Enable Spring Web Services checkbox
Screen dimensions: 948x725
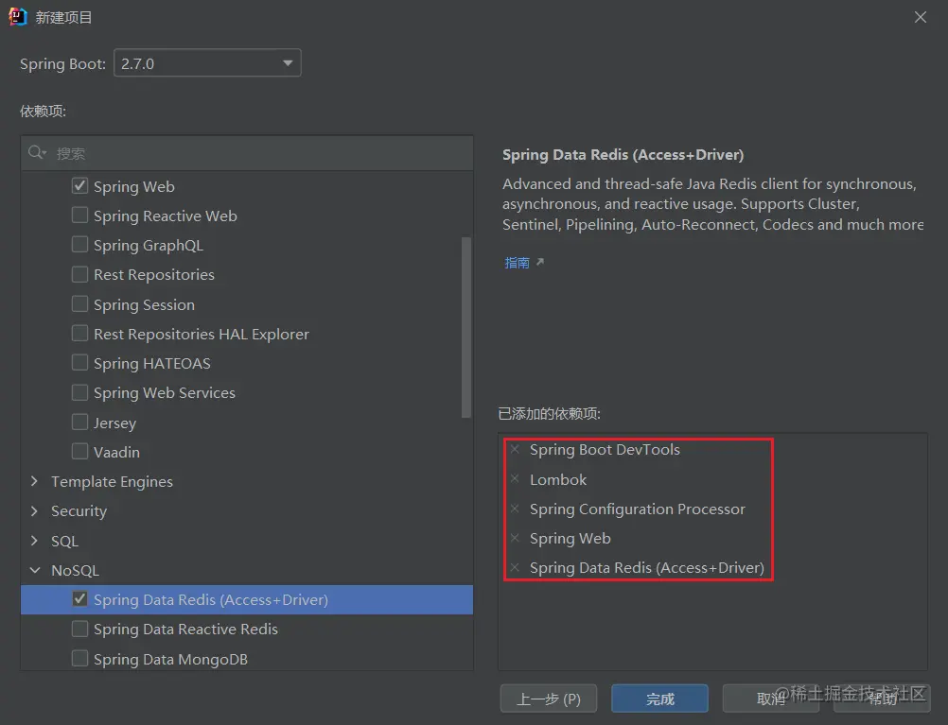click(79, 392)
